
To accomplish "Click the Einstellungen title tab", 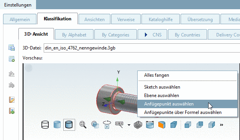I will click(x=18, y=5).
